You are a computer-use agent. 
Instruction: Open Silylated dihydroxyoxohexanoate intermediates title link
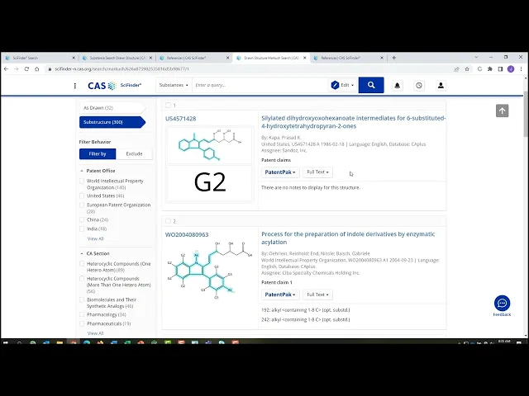(353, 122)
